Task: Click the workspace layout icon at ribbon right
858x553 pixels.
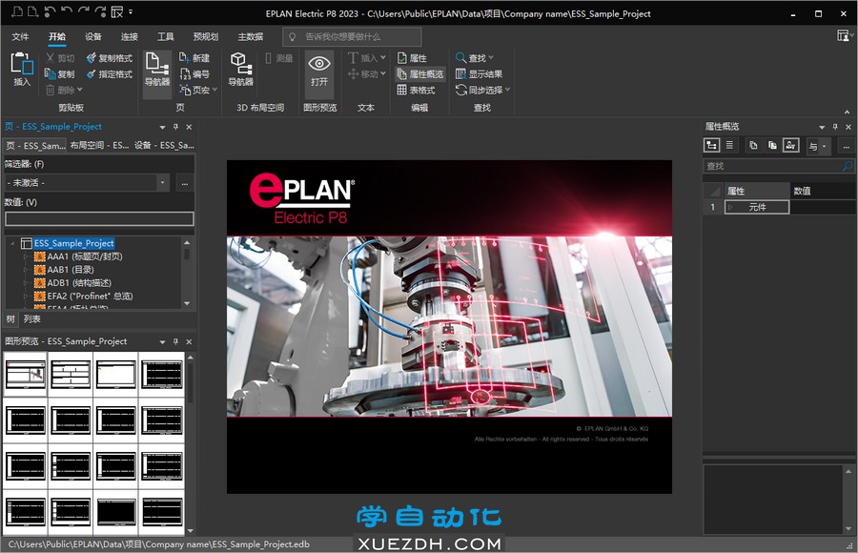Action: 844,36
